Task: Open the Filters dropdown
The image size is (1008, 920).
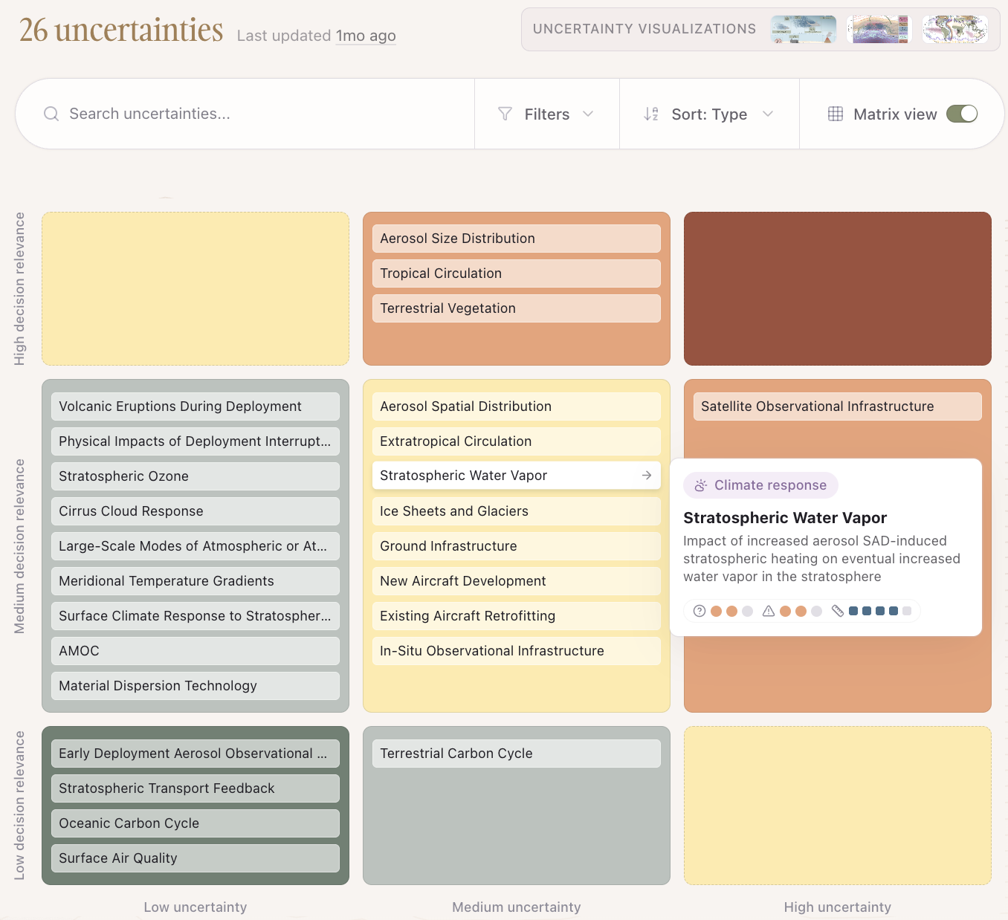Action: click(547, 114)
